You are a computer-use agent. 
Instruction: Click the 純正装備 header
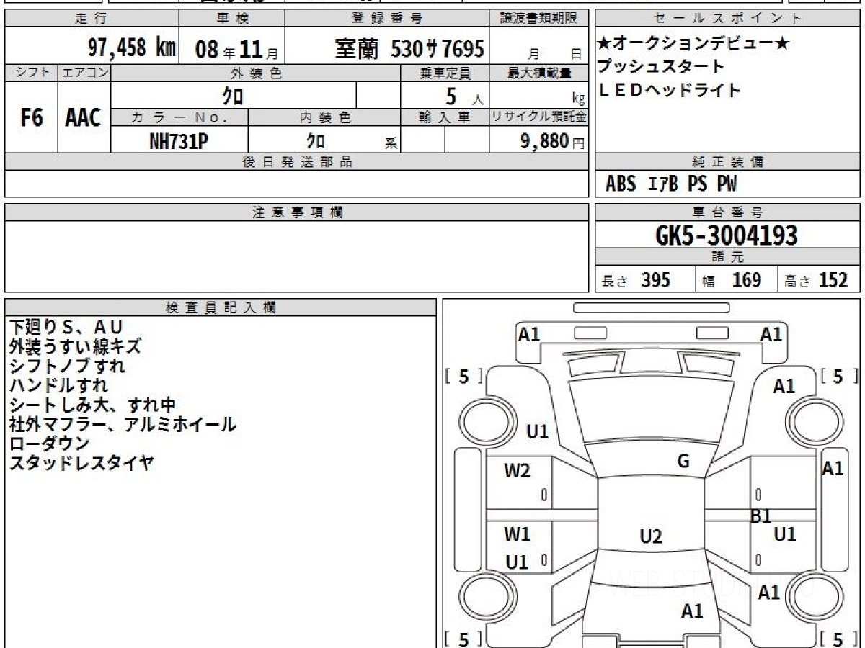[727, 162]
